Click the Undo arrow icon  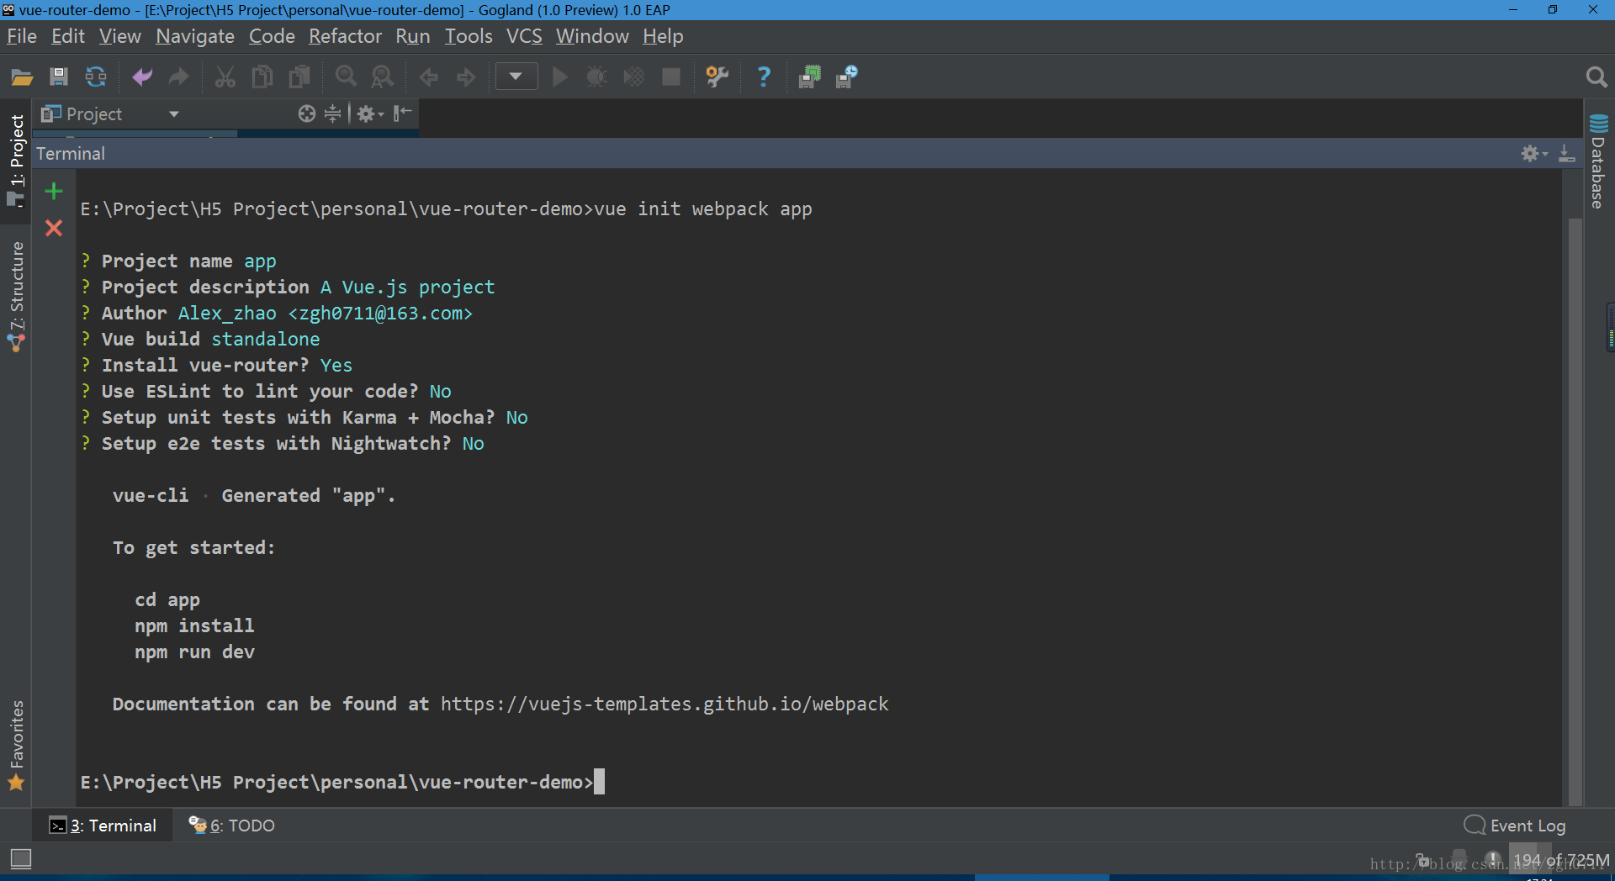(142, 77)
